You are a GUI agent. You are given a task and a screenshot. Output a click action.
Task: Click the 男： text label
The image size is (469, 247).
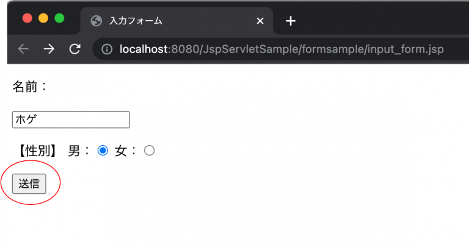[x=79, y=151]
